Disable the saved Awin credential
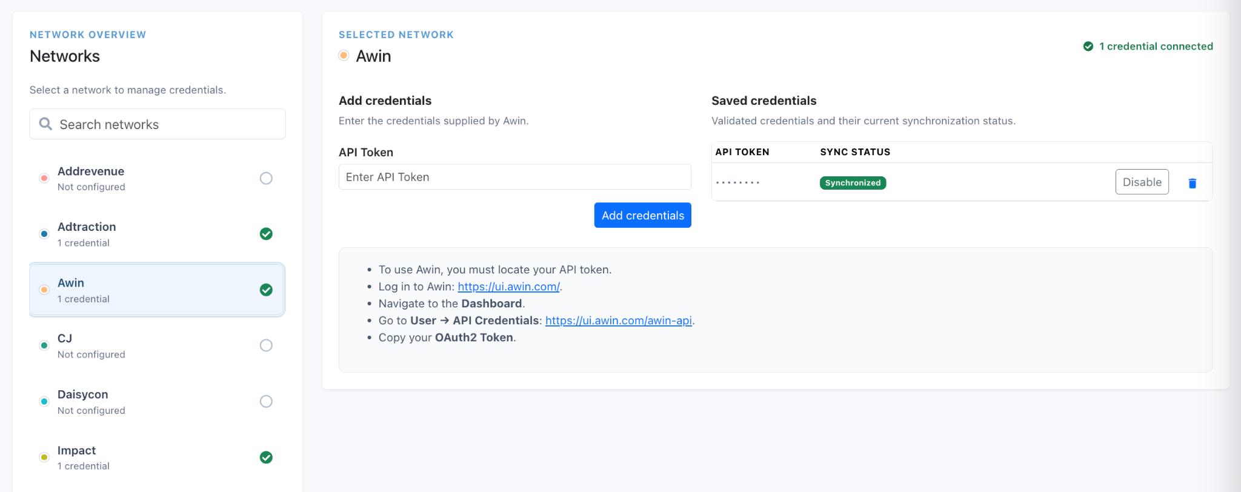The image size is (1241, 492). click(1142, 182)
